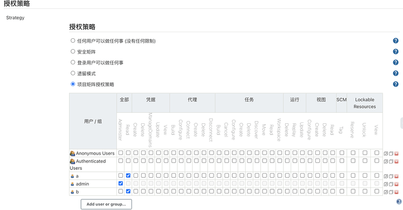Check 视图 Configure for Authenticated Users
403x210 pixels.
tap(310, 161)
